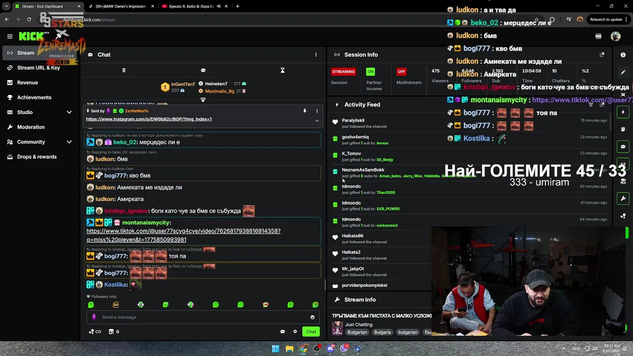Open emoji picker in message box

click(313, 317)
